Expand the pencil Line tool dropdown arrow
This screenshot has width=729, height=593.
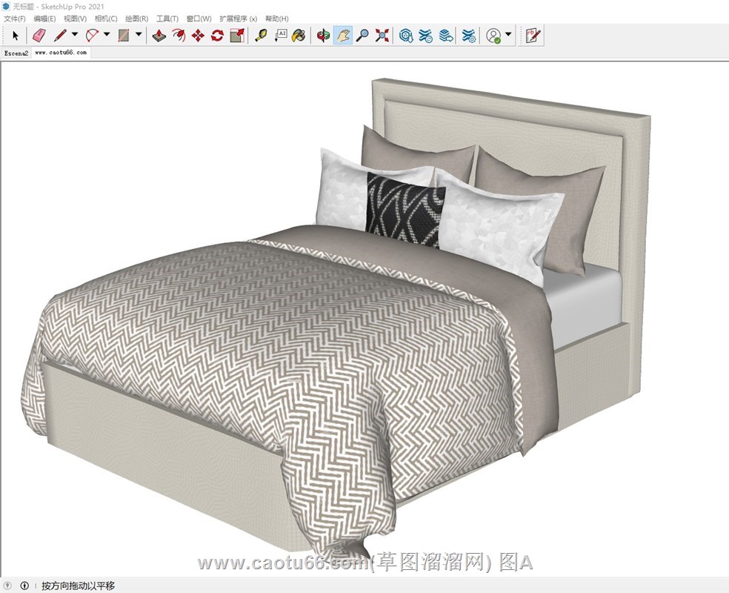pos(75,35)
